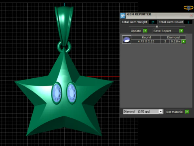
Task: Click the gold logo icon in corner
Action: pos(189,8)
